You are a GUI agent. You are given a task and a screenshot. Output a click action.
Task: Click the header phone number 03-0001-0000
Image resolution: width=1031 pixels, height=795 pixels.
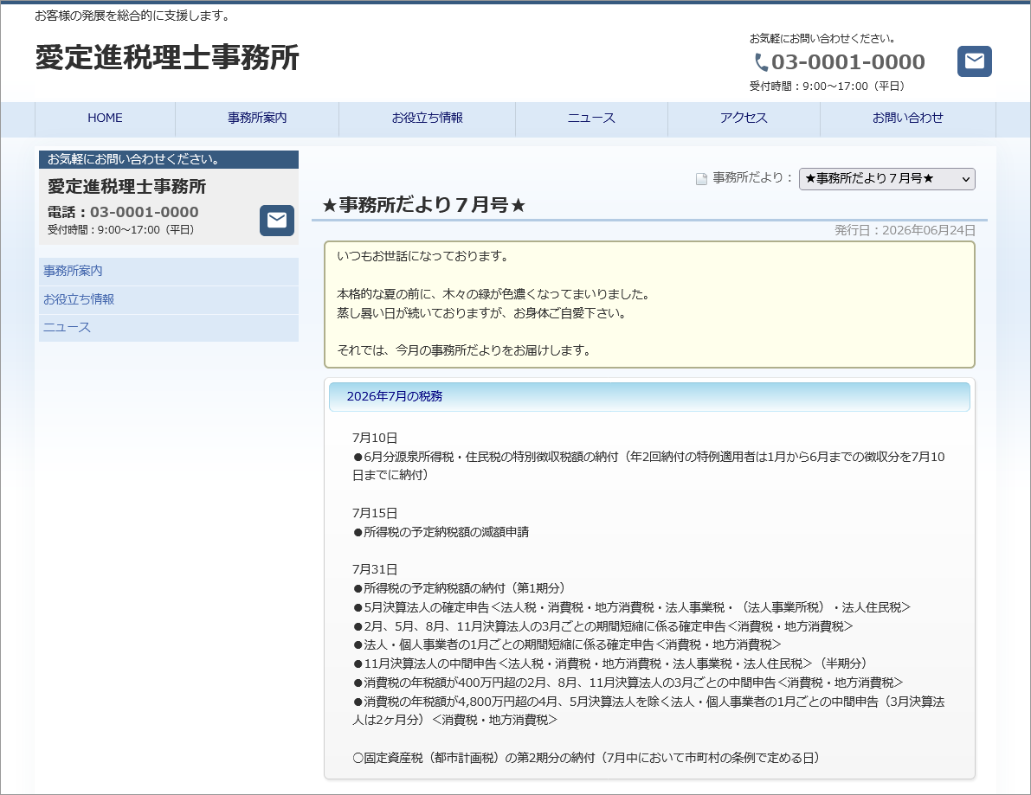tap(847, 61)
